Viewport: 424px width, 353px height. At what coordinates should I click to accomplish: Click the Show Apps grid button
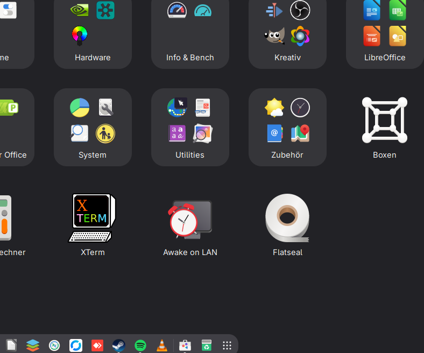pyautogui.click(x=227, y=345)
